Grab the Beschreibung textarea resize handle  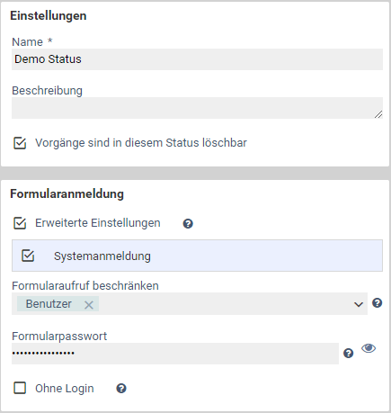coord(378,114)
